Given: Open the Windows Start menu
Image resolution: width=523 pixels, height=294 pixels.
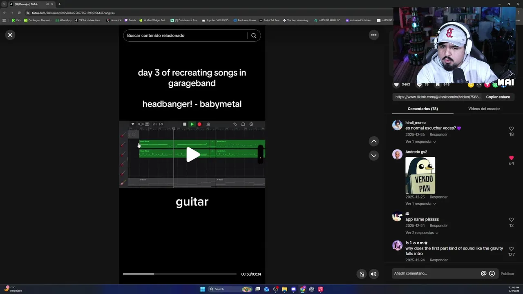Looking at the screenshot, I should [x=203, y=289].
